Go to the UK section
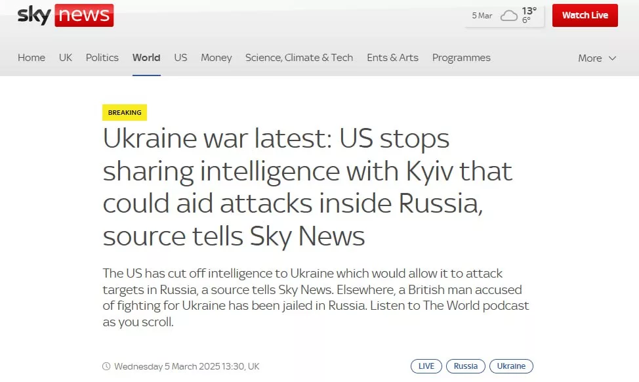 point(66,58)
